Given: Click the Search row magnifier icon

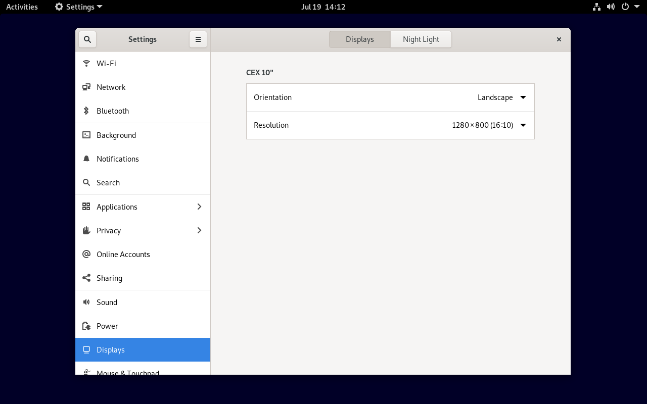Looking at the screenshot, I should coord(86,182).
